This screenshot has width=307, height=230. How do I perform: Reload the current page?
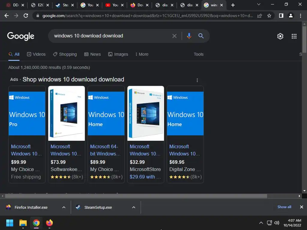tap(26, 16)
